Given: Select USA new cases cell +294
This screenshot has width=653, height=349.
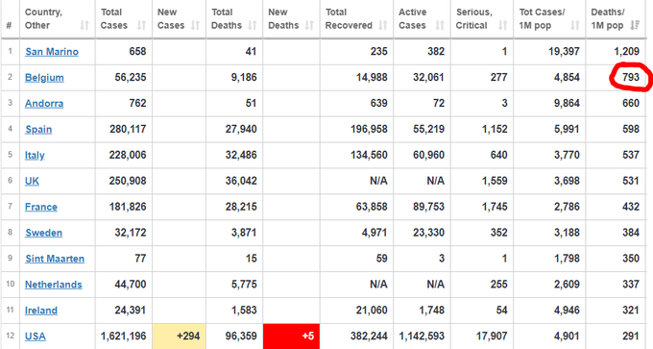Looking at the screenshot, I should click(179, 337).
